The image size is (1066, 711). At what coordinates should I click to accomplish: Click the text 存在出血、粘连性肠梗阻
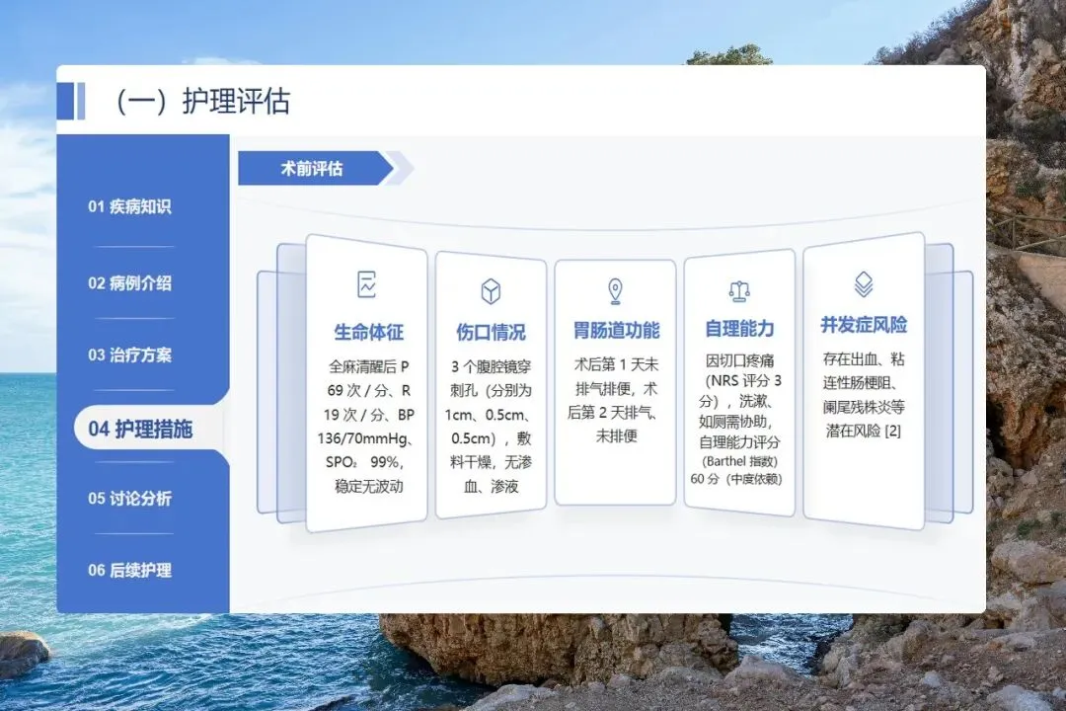pos(864,371)
